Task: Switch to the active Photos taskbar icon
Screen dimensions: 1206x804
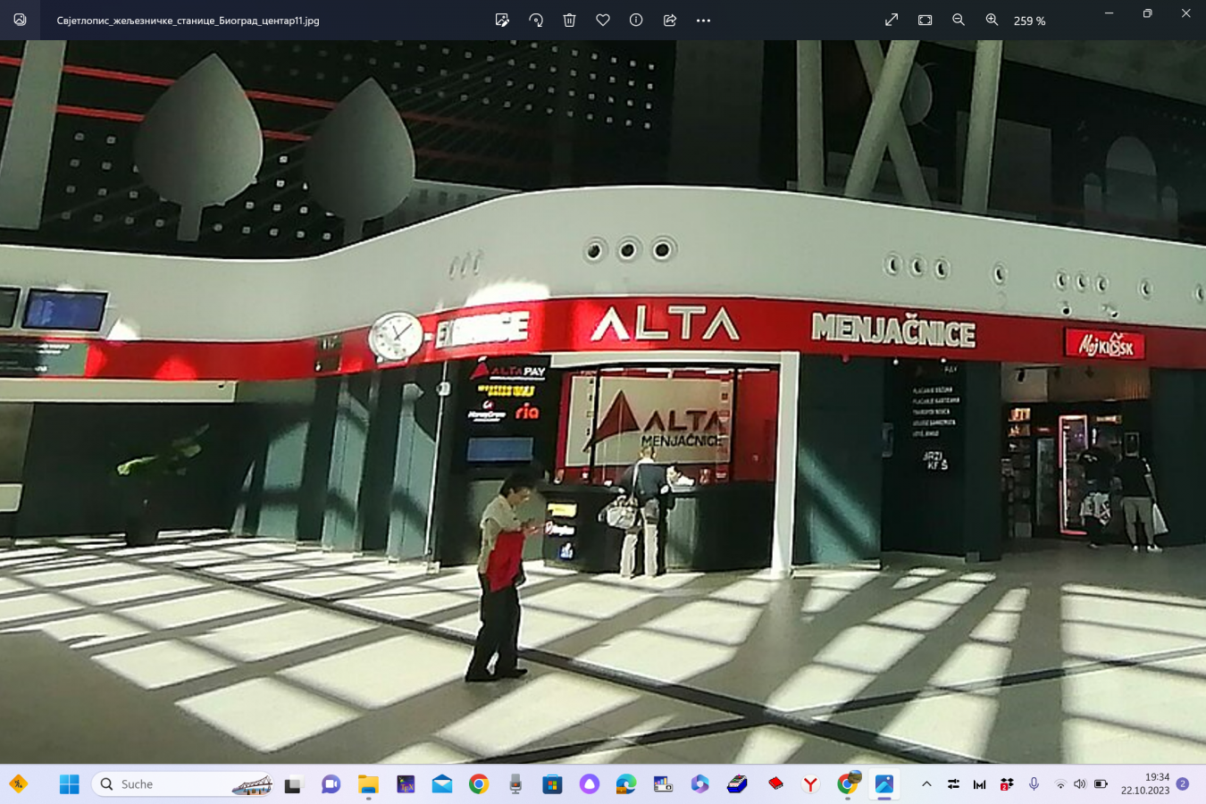Action: [884, 784]
